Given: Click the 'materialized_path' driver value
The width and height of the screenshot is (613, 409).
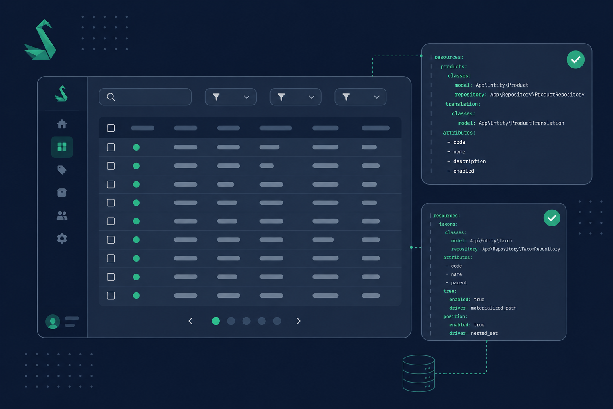Looking at the screenshot, I should 494,308.
